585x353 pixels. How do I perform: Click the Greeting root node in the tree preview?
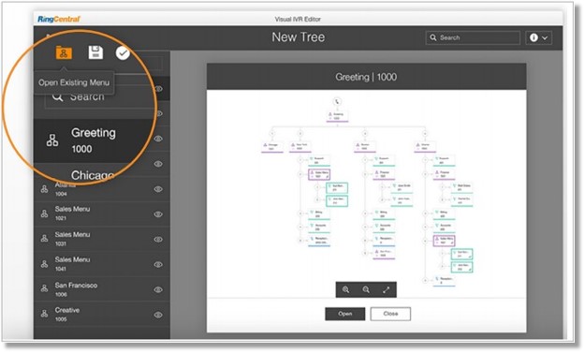[337, 116]
